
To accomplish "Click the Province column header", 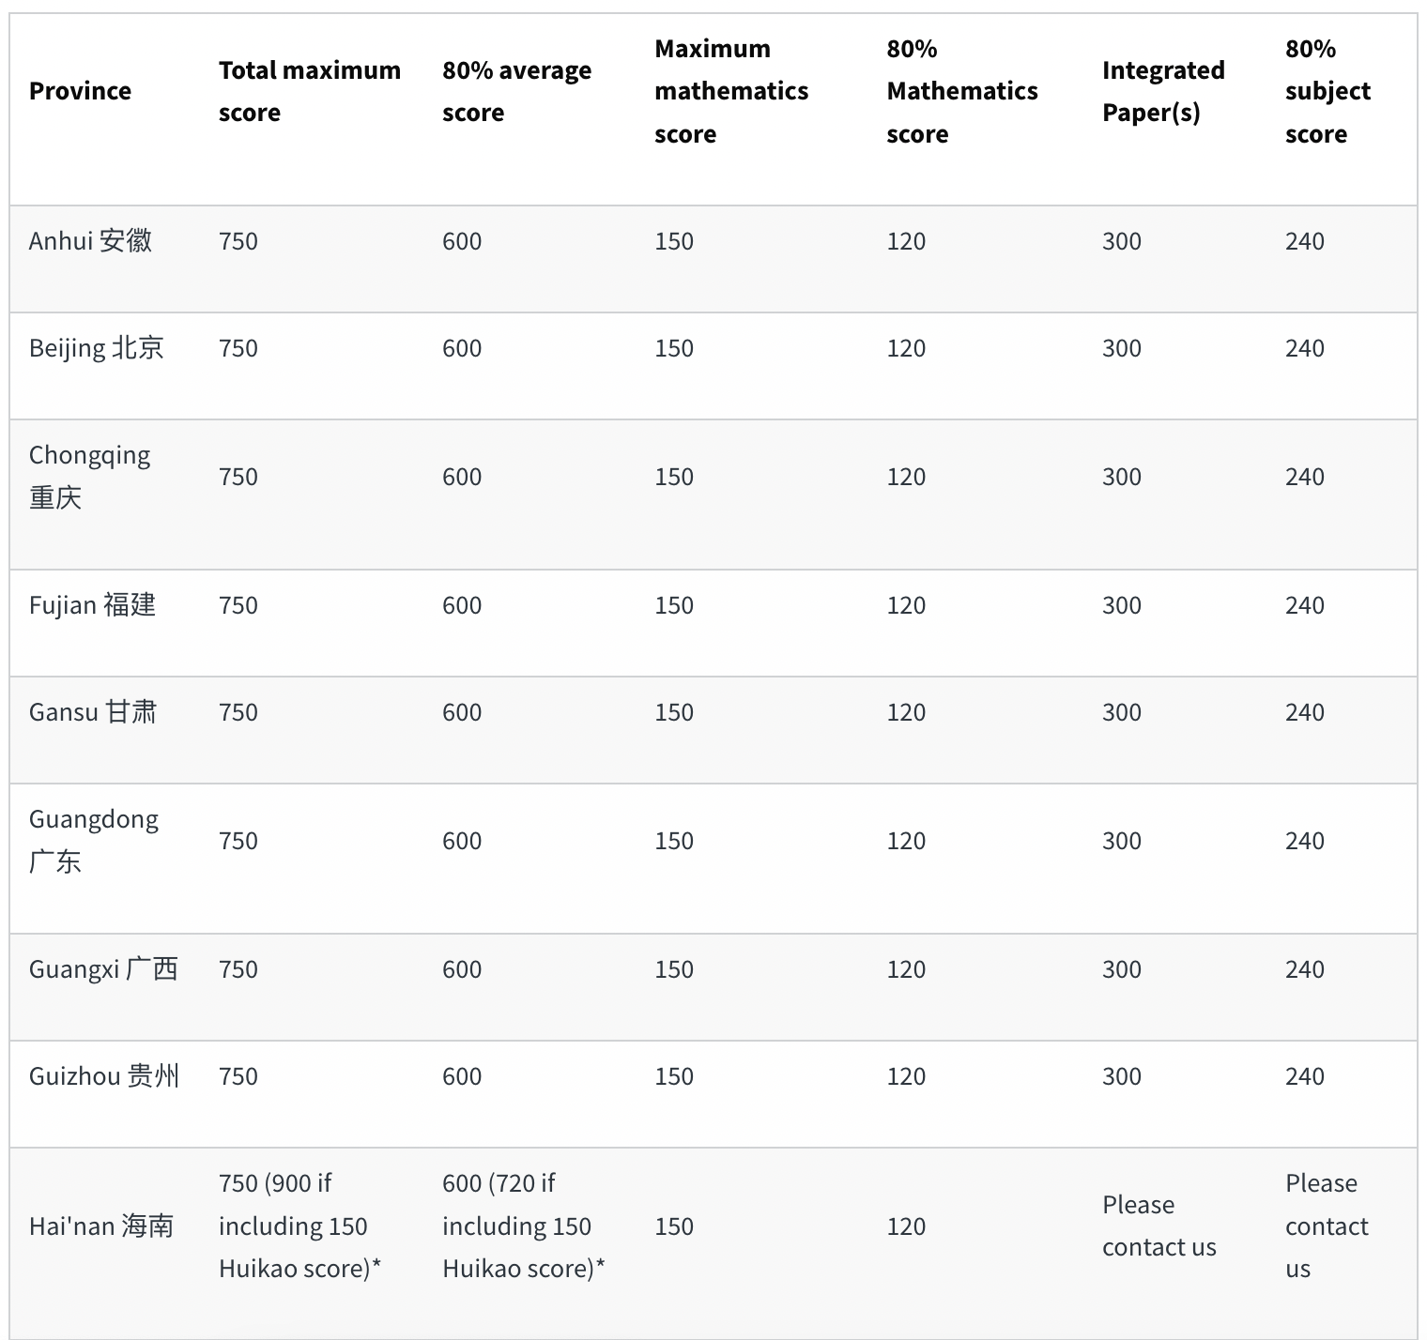I will (x=80, y=91).
